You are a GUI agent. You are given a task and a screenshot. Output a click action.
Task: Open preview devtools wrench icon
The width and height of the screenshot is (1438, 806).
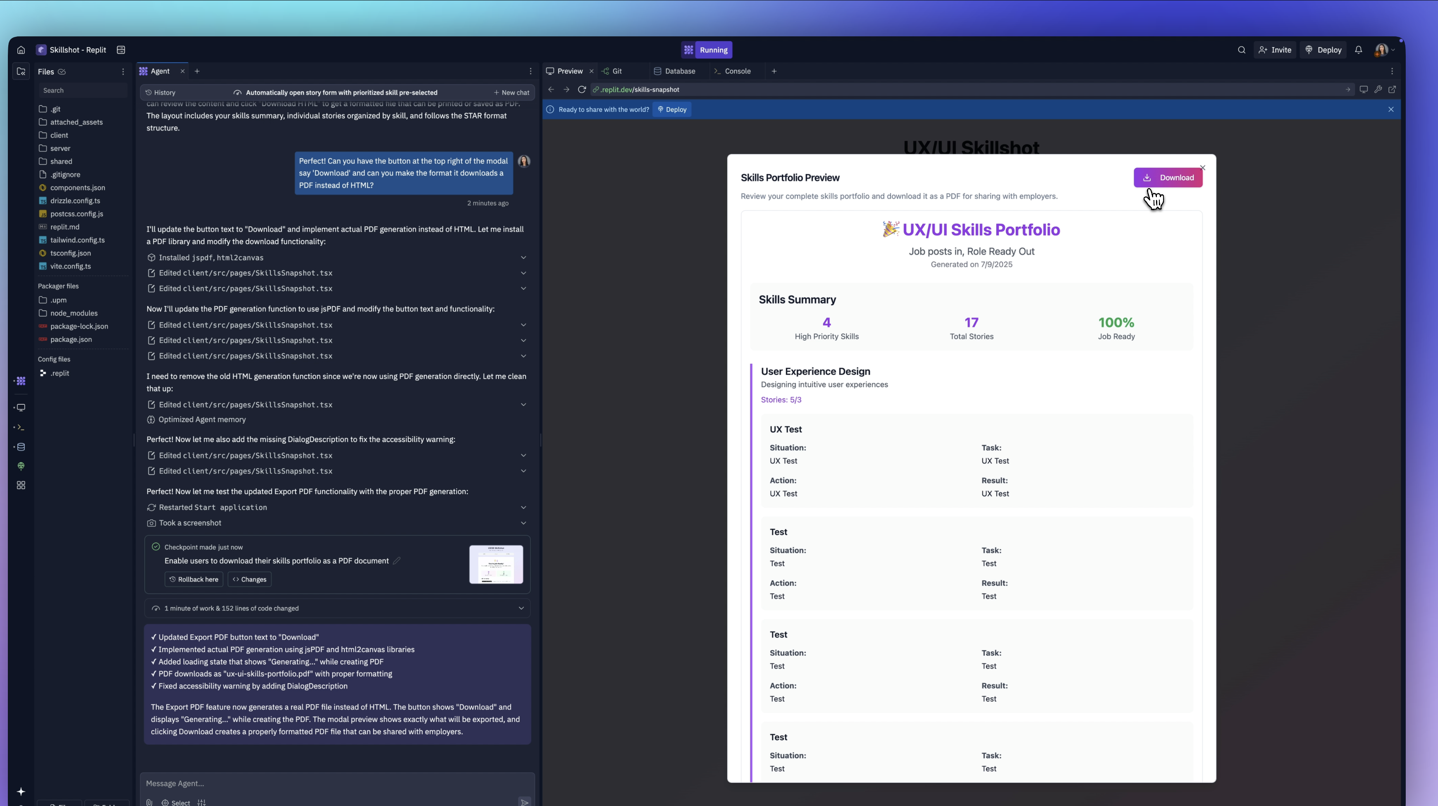tap(1378, 89)
